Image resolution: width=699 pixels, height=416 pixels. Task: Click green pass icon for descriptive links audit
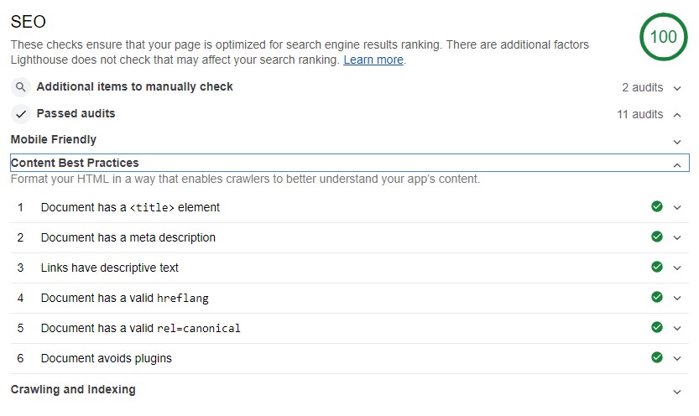(x=657, y=268)
